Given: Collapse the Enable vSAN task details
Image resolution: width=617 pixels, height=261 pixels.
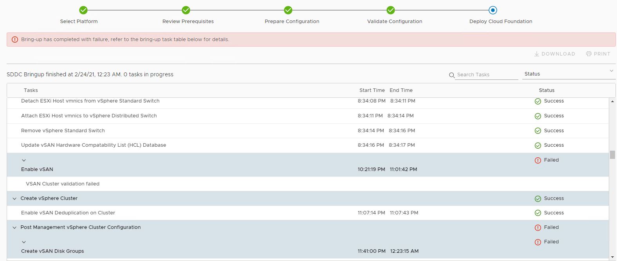Looking at the screenshot, I should [24, 160].
